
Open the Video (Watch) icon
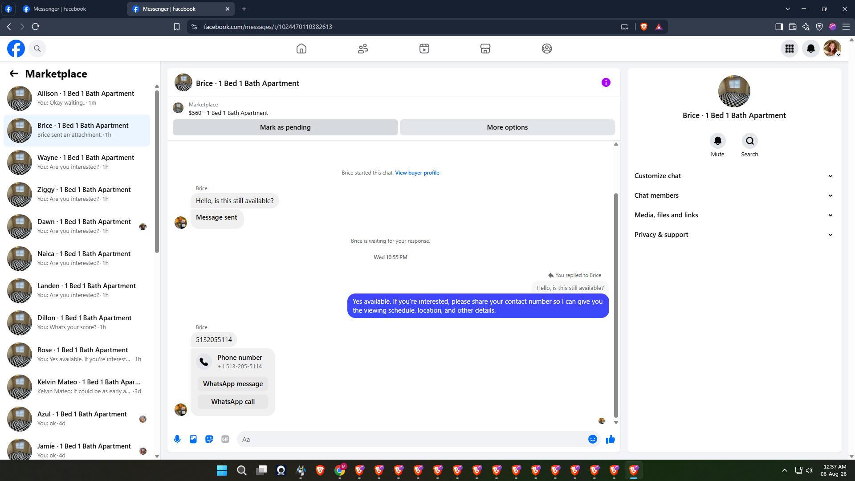pos(424,49)
